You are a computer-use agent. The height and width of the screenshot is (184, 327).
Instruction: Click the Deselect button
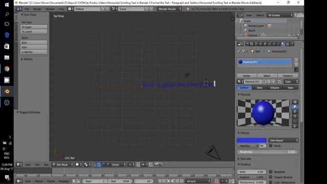pyautogui.click(x=288, y=76)
